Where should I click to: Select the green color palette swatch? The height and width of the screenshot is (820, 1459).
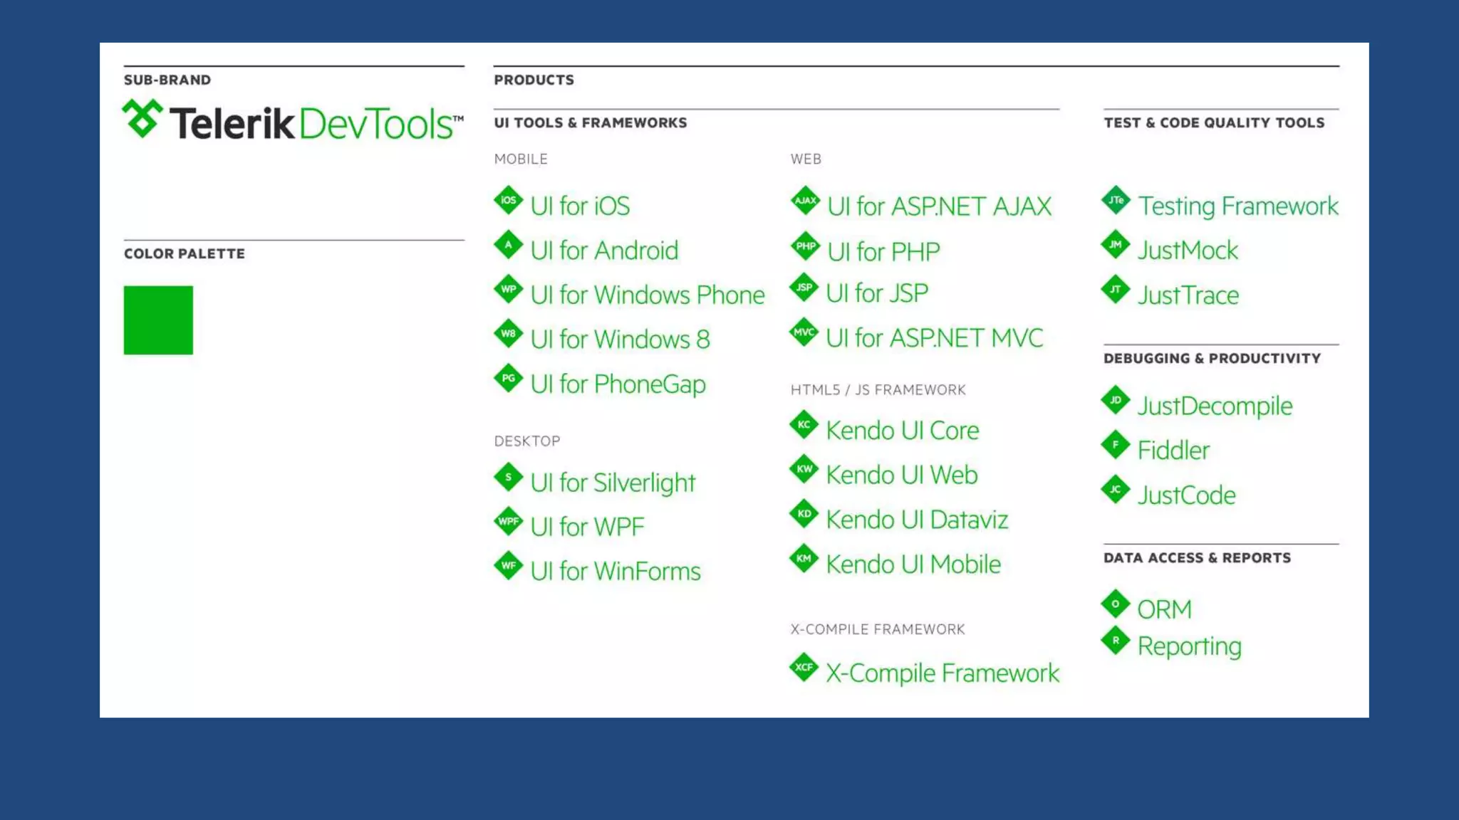(158, 320)
